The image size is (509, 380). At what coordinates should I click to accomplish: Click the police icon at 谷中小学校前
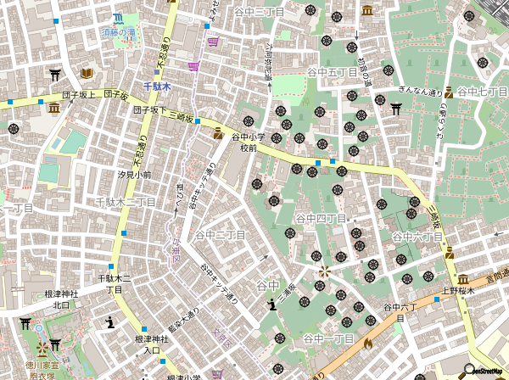tap(218, 133)
